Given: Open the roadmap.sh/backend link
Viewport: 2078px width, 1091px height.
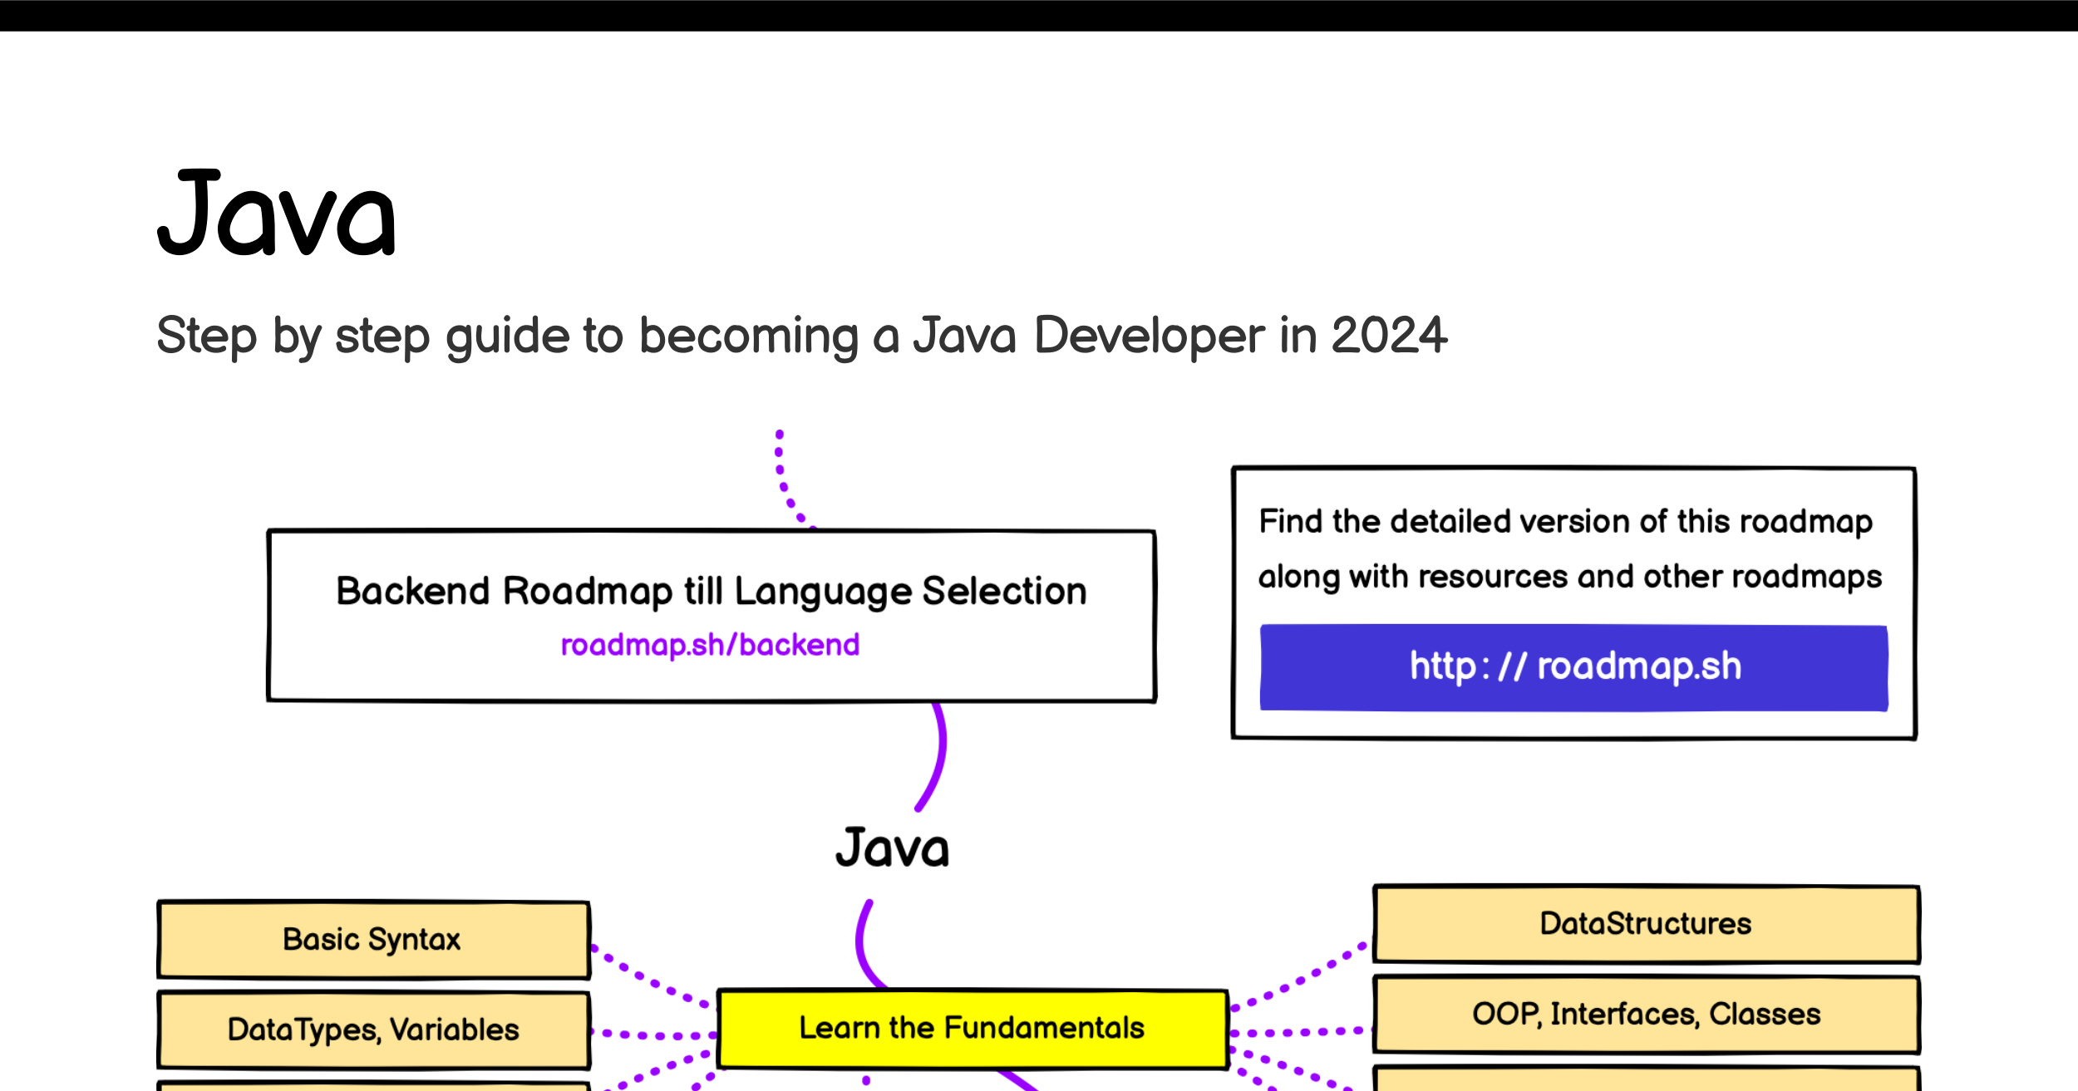Looking at the screenshot, I should point(710,645).
